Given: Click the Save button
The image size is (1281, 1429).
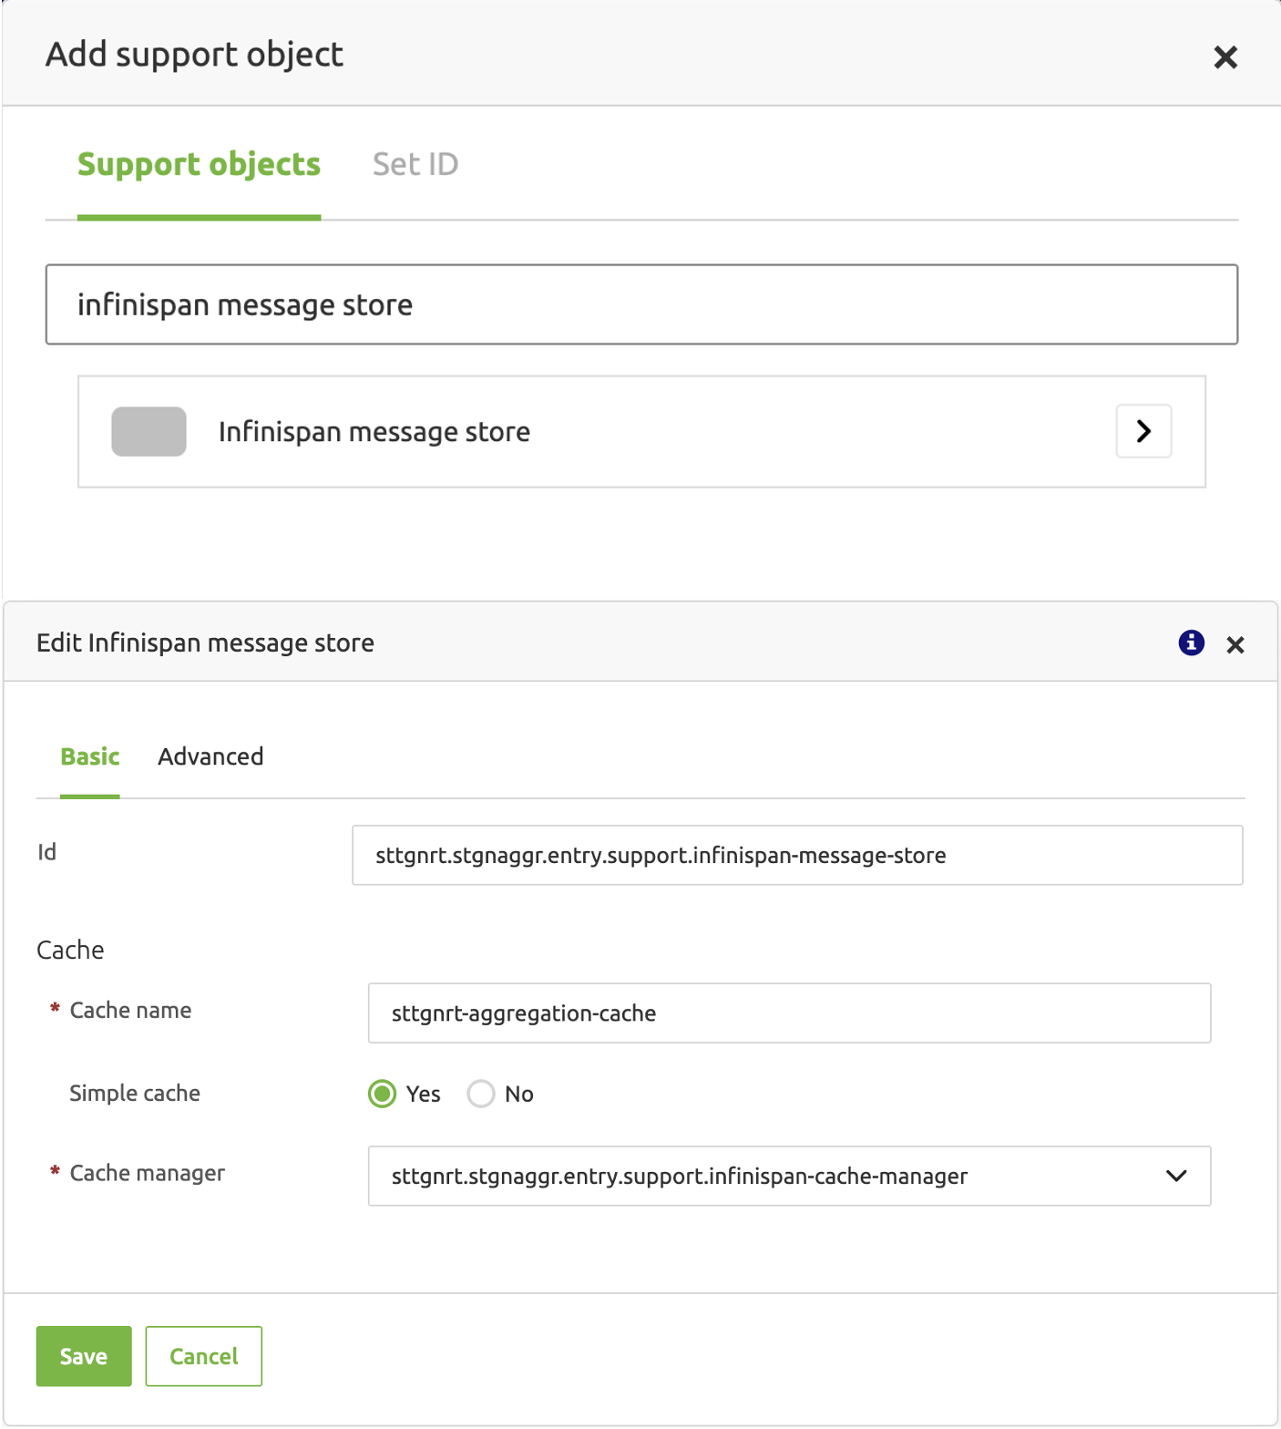Looking at the screenshot, I should 84,1356.
